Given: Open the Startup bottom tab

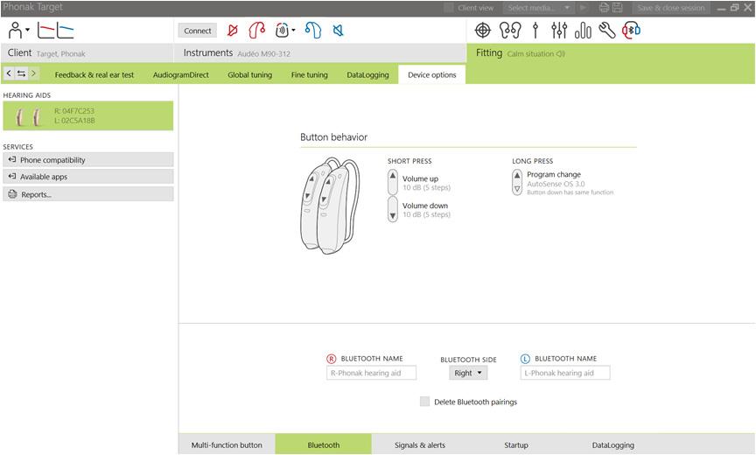Looking at the screenshot, I should tap(516, 444).
